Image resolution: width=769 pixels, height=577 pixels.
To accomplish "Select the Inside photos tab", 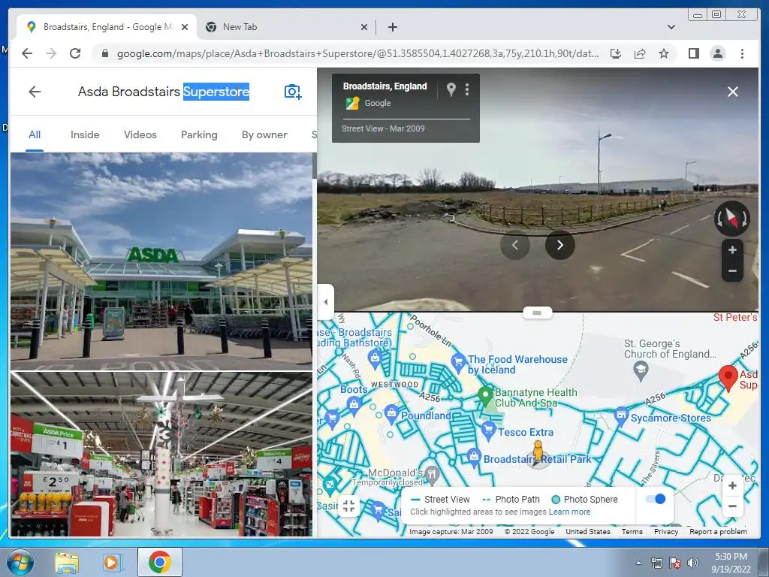I will pos(85,134).
